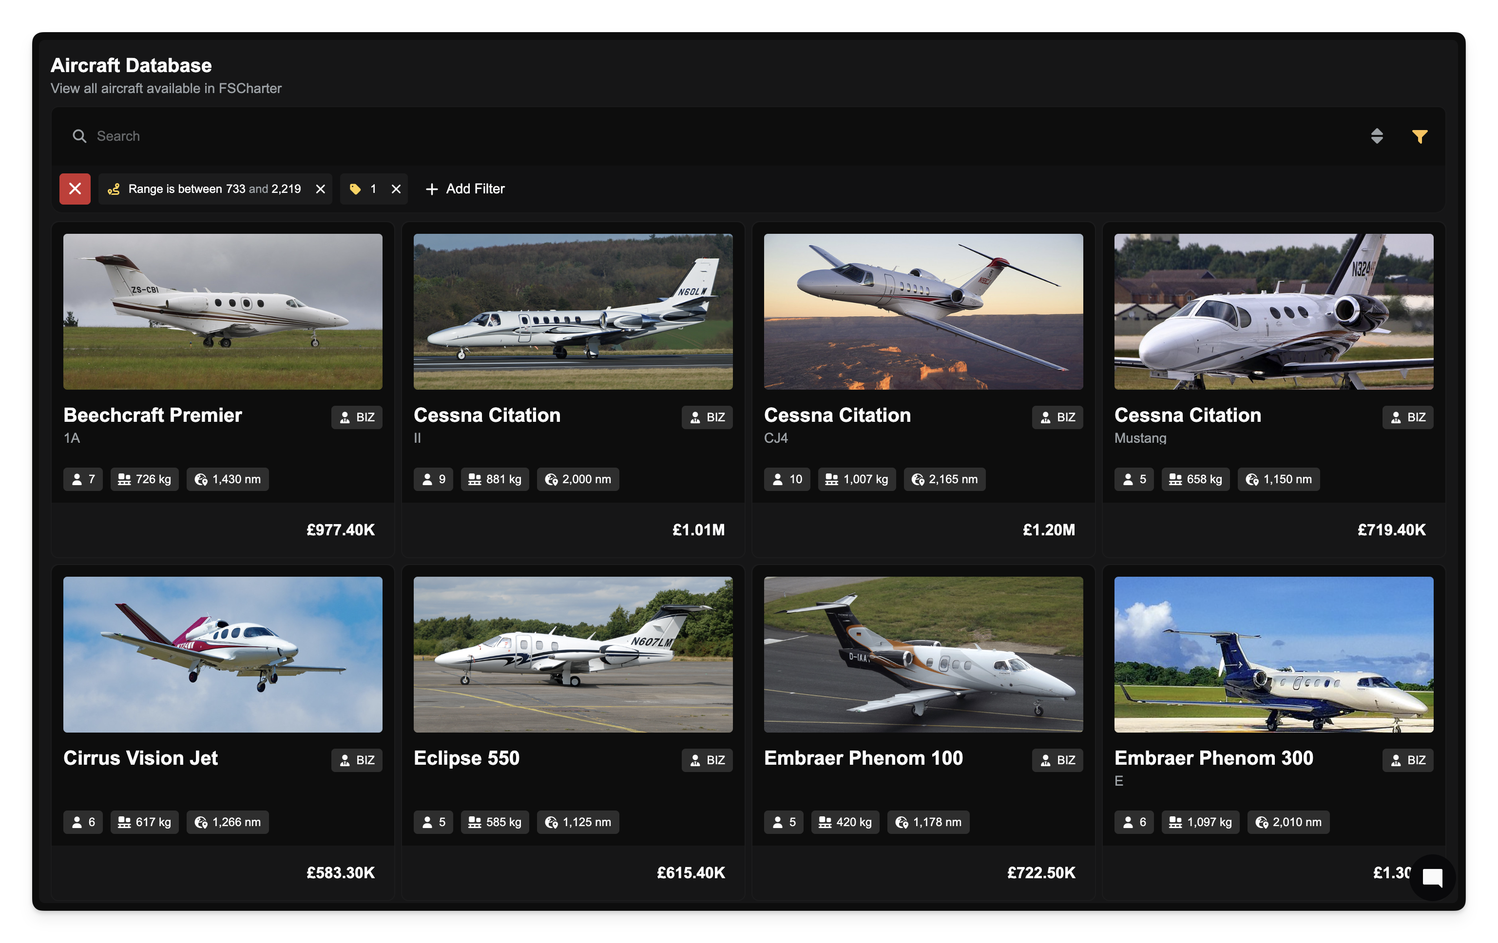Select the Eclipse 550 aircraft image
This screenshot has width=1498, height=943.
click(572, 654)
